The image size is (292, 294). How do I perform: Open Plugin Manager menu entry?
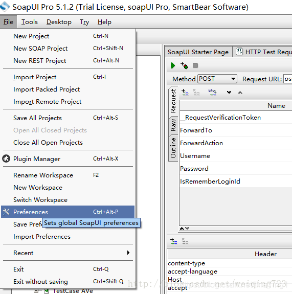click(68, 159)
